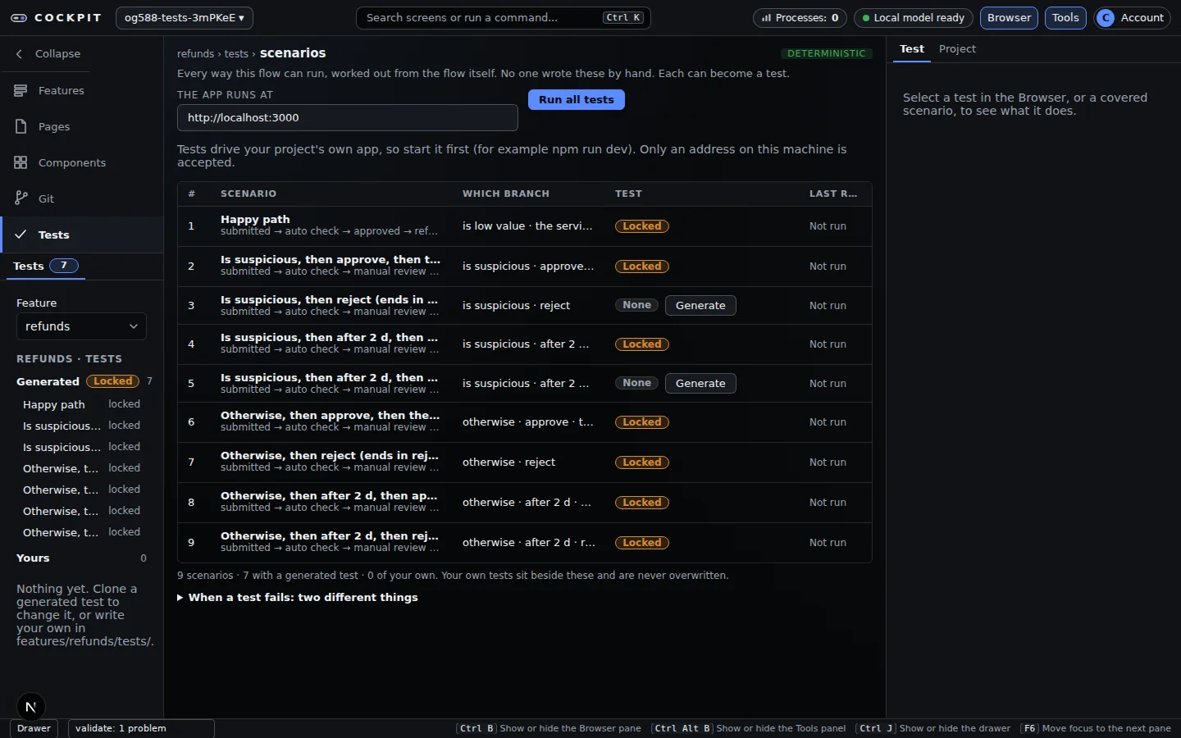Click 'otherwise · reject' branch cell

coord(508,462)
